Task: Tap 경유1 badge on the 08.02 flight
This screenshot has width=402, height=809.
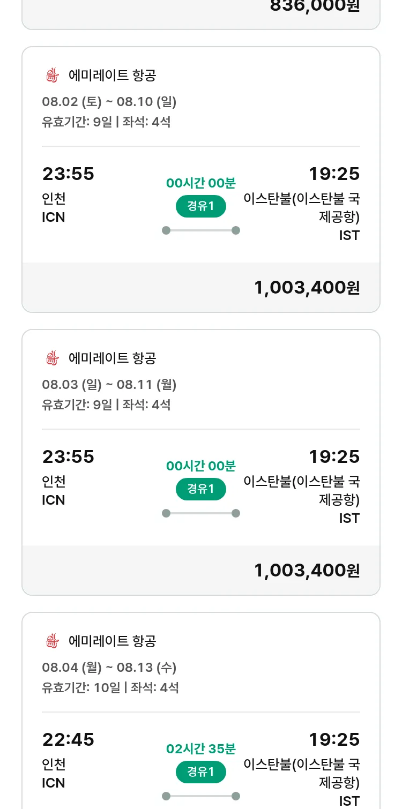Action: tap(200, 206)
